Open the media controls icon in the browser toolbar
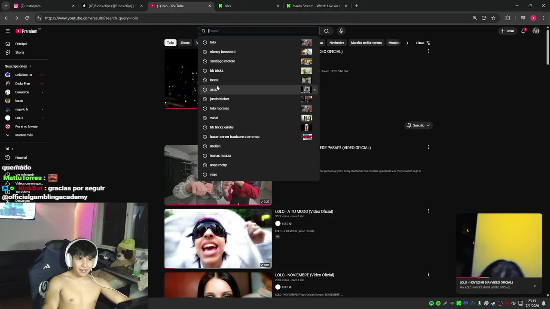 [523, 18]
